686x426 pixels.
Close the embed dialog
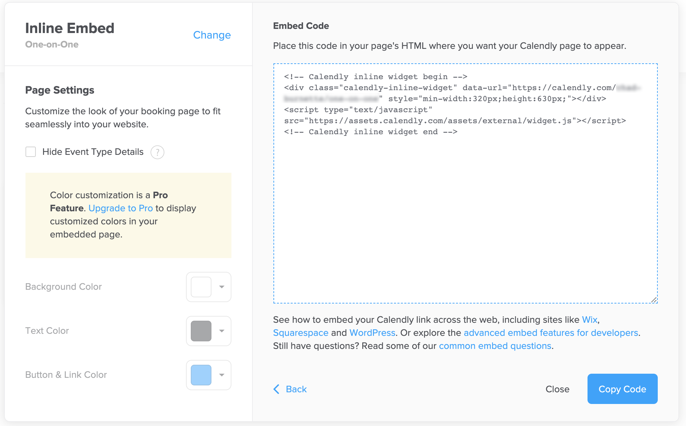557,389
